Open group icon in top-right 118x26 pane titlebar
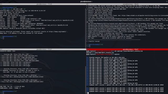This screenshot has width=168, height=94. pyautogui.click(x=87, y=4)
